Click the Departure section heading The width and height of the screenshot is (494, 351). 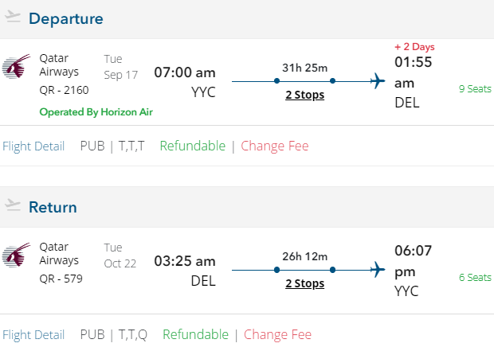[x=66, y=18]
